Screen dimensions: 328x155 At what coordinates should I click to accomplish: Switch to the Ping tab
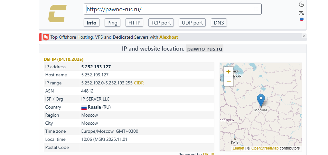[x=112, y=23]
